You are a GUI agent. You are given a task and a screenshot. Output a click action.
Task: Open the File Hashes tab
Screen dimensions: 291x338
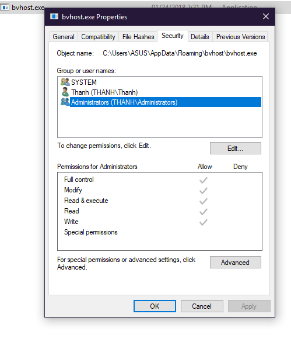tap(138, 37)
